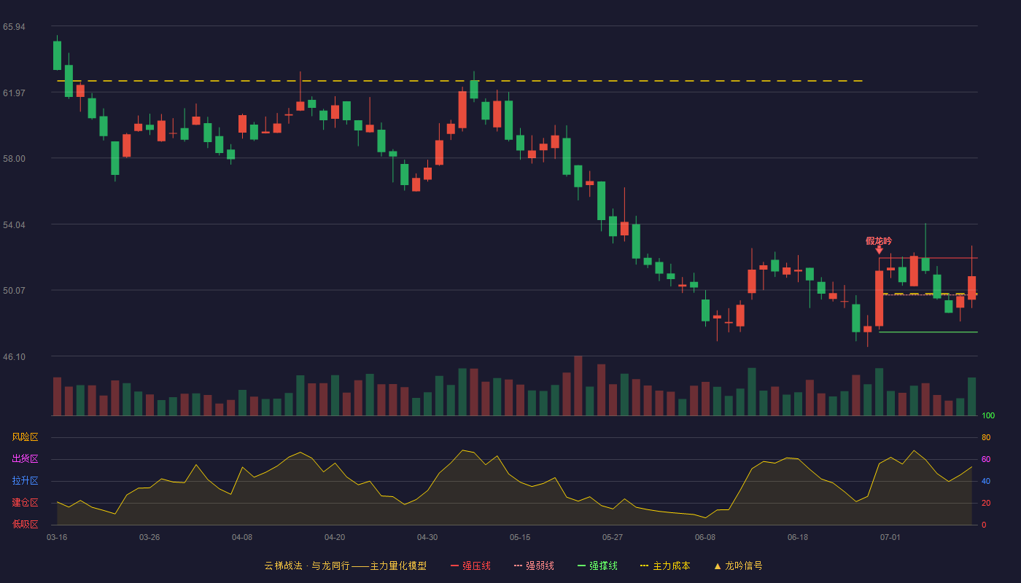Toggle the 主力成本 legend series

(665, 566)
